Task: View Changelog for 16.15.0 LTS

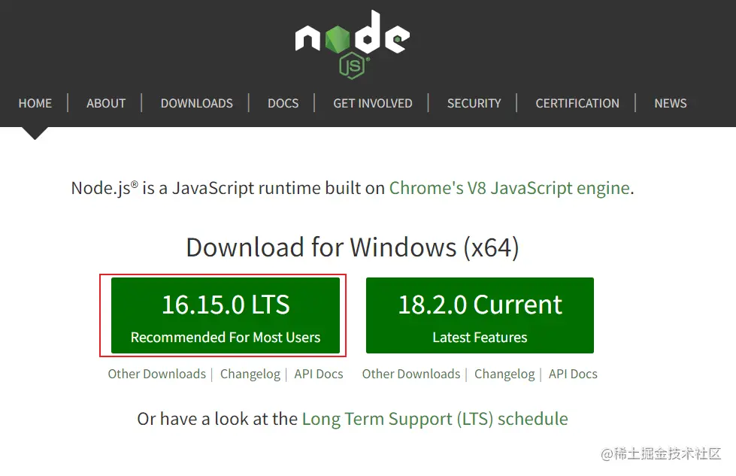Action: tap(250, 374)
